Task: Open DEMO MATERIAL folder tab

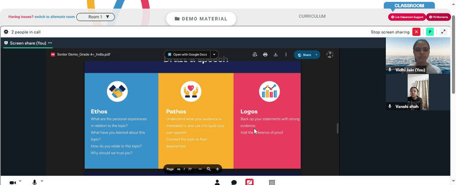Action: click(201, 19)
